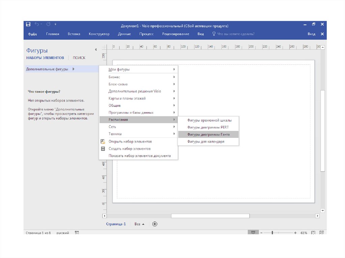Open the Все pages list dropdown
This screenshot has width=345, height=258.
(x=139, y=224)
